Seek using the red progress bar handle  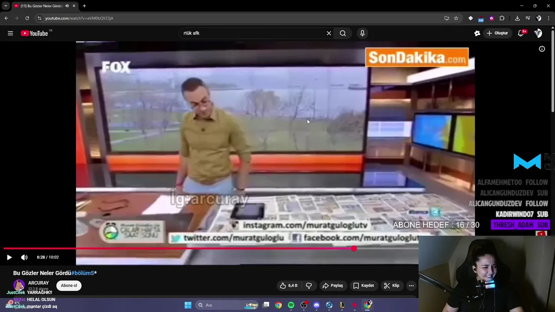click(354, 249)
